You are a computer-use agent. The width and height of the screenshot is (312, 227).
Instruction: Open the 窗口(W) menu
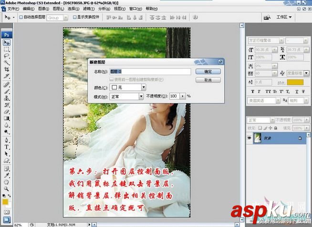135,9
